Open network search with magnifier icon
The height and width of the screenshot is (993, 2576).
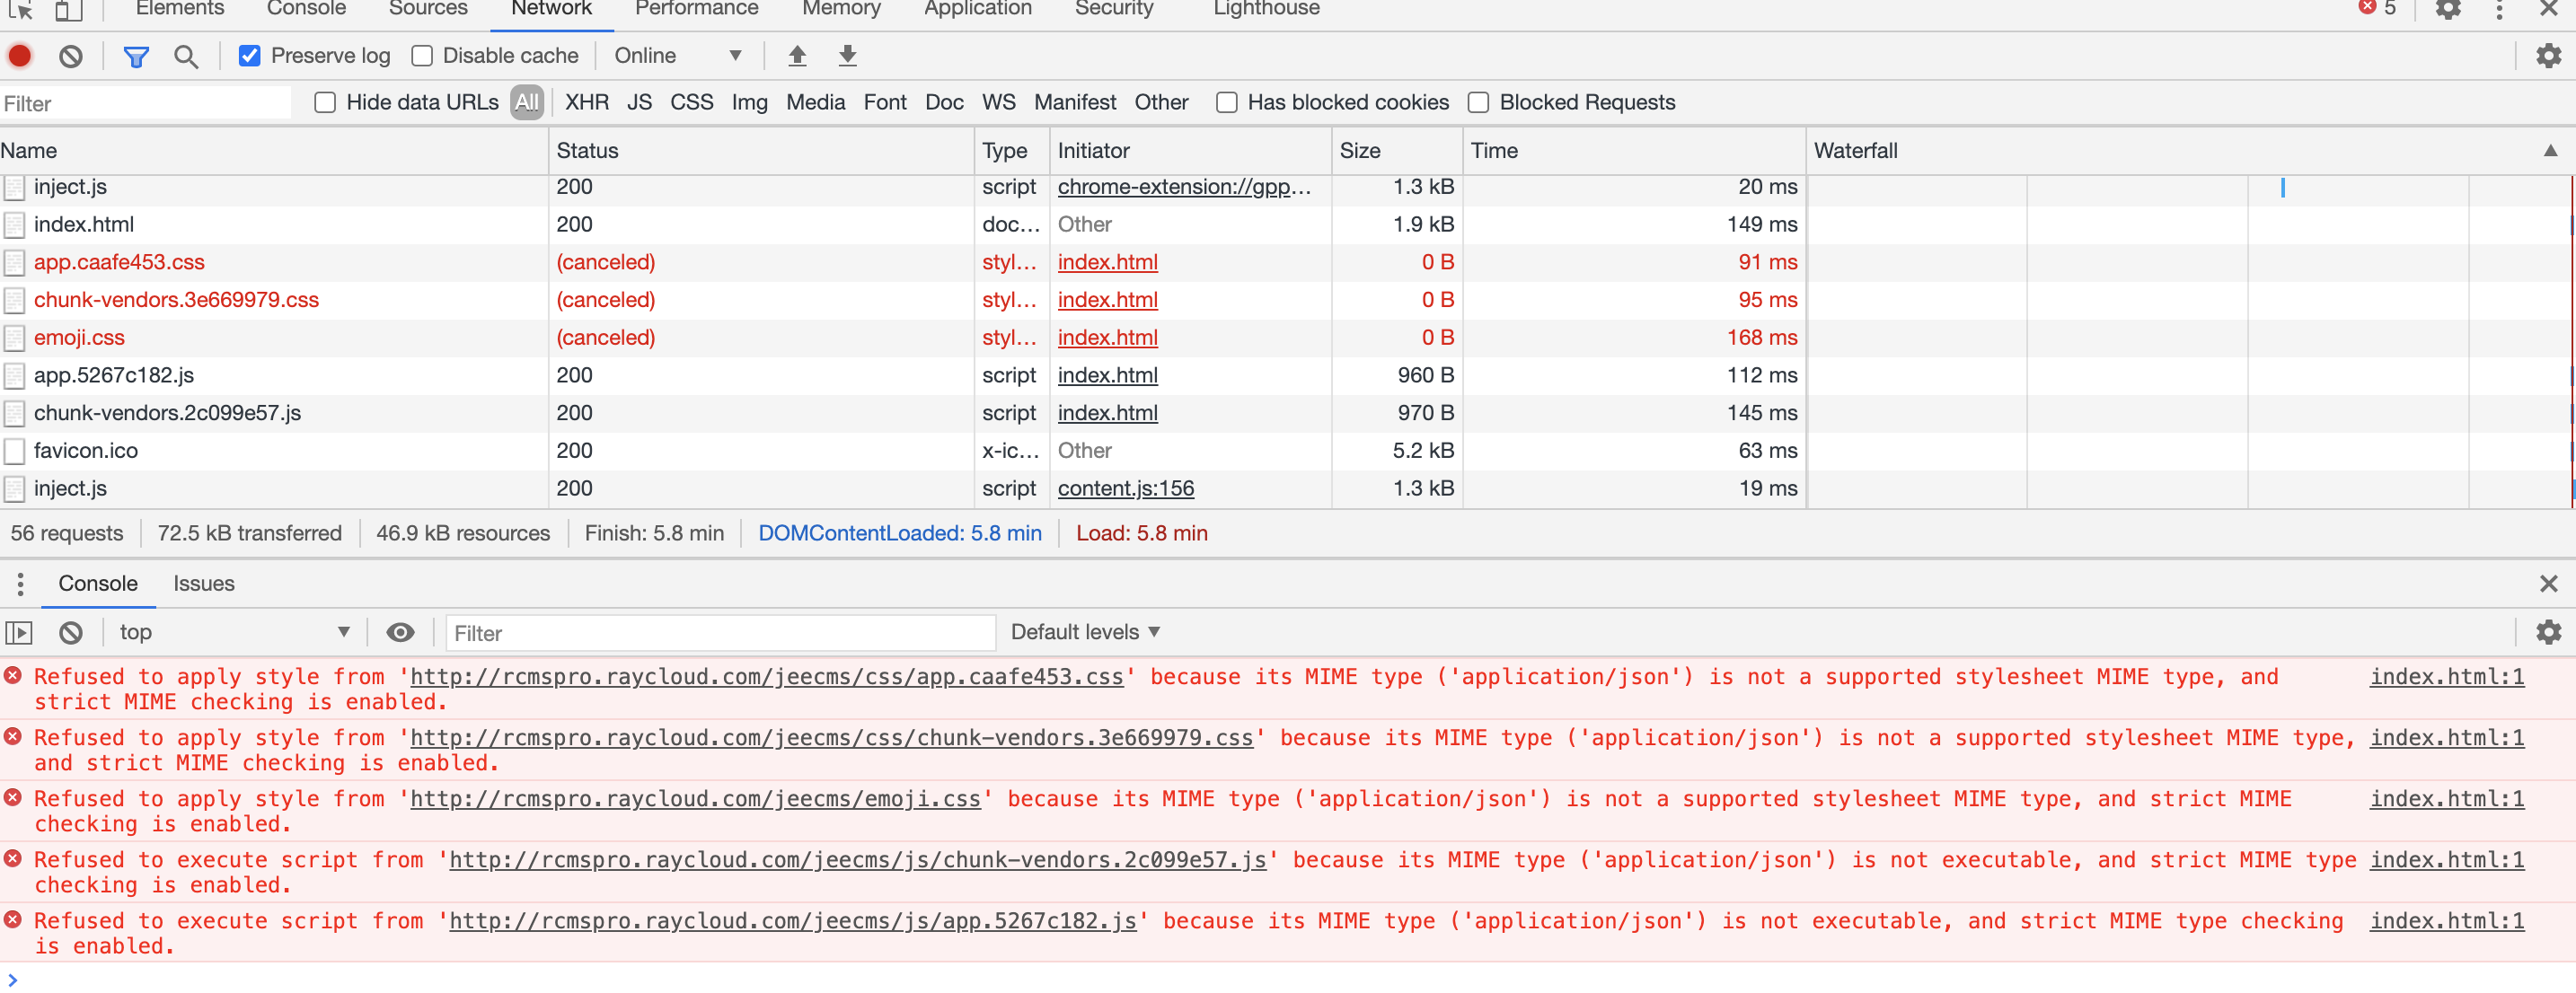coord(185,56)
